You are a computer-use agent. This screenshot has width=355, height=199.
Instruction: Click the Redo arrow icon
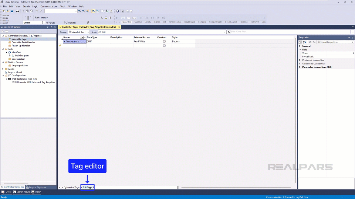(41, 11)
